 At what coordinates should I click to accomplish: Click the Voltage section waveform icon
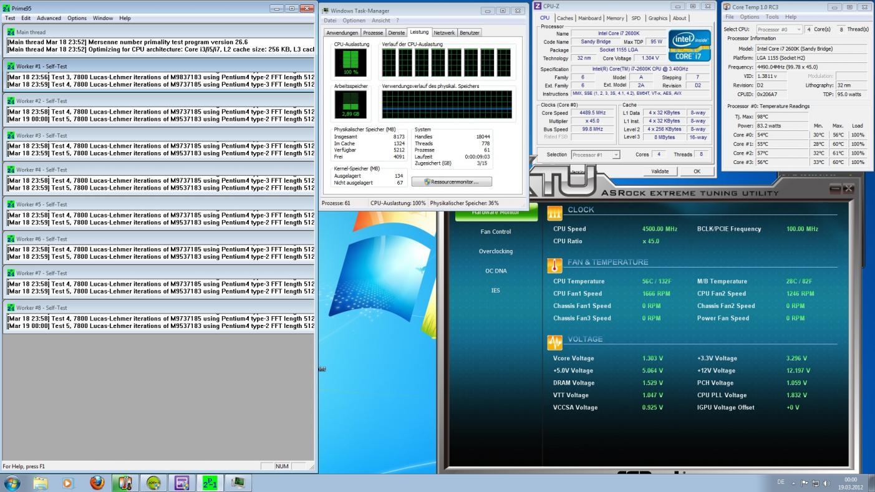coord(554,342)
